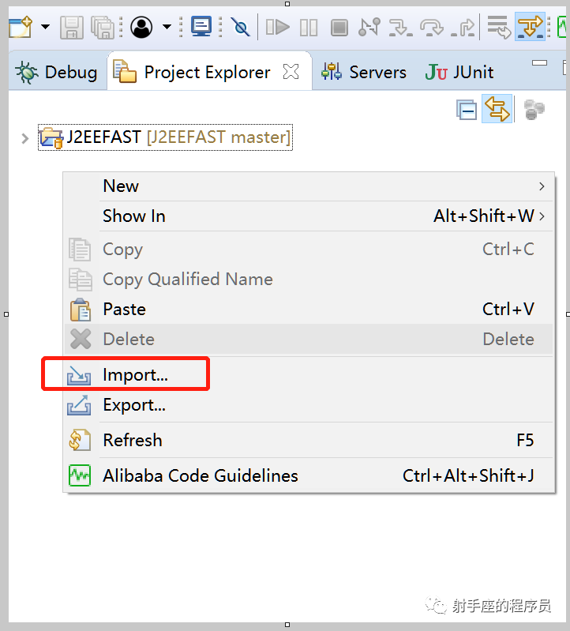Click the Terminate stop icon
The width and height of the screenshot is (570, 631).
pos(339,28)
